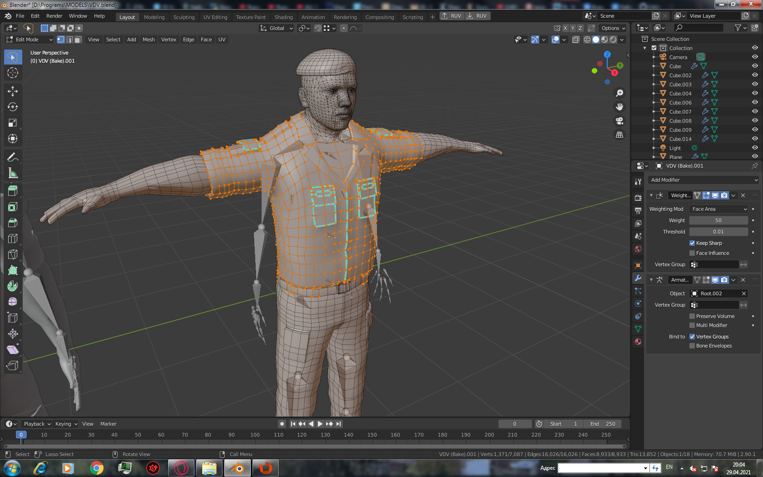The height and width of the screenshot is (477, 763).
Task: Open the Add Modifier dropdown
Action: tap(703, 180)
